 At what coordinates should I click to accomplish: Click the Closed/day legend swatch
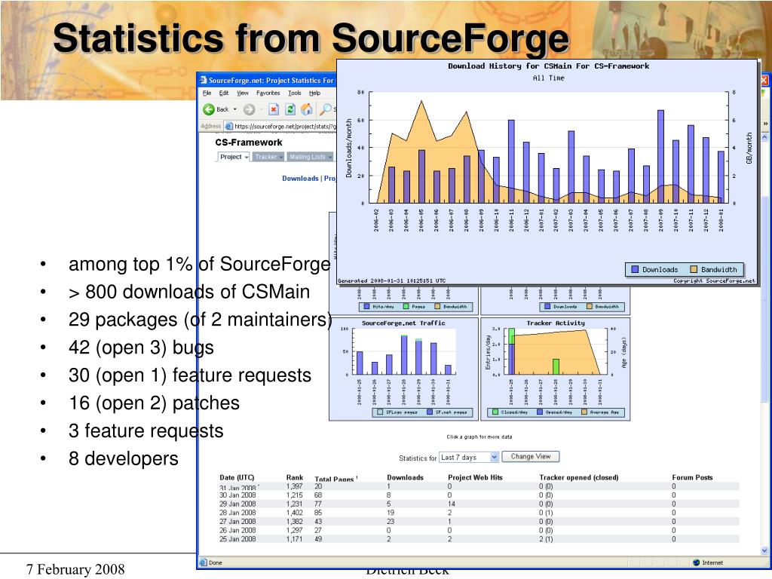point(495,412)
